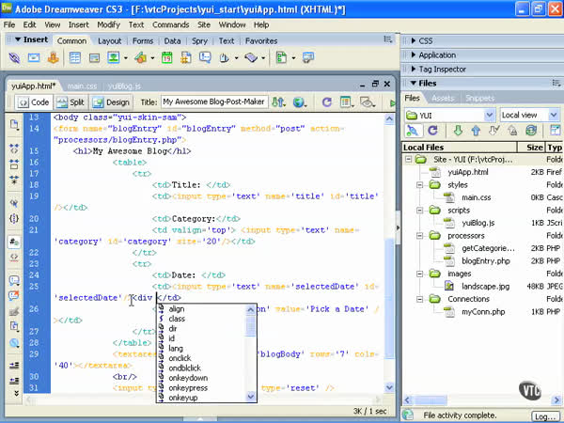Switch to Design view
Screen dimensions: 564x423
(x=111, y=102)
